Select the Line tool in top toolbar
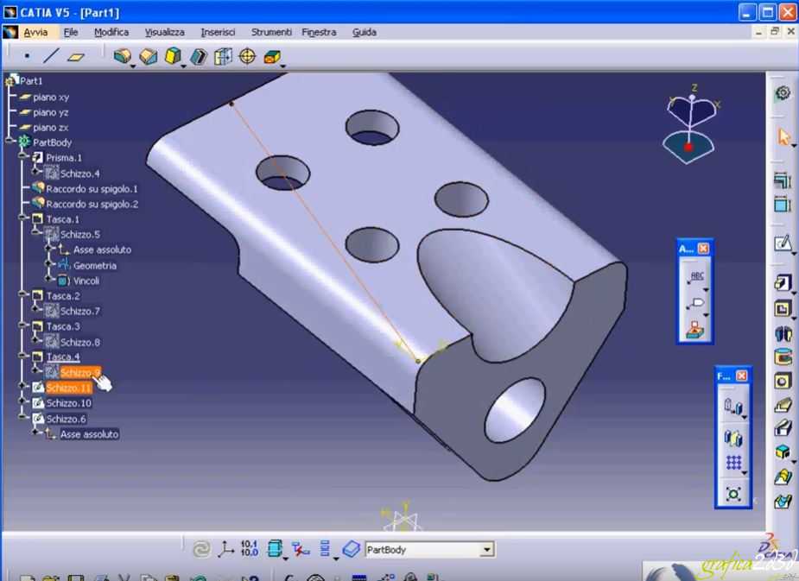 click(x=52, y=56)
